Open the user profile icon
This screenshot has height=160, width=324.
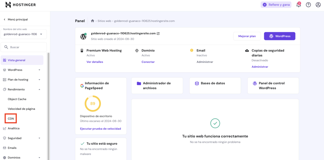318,5
